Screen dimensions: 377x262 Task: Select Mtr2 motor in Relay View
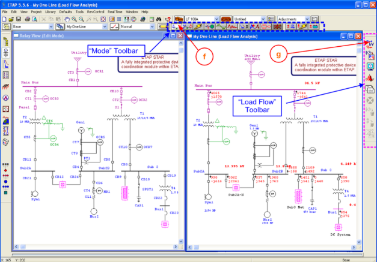point(94,211)
